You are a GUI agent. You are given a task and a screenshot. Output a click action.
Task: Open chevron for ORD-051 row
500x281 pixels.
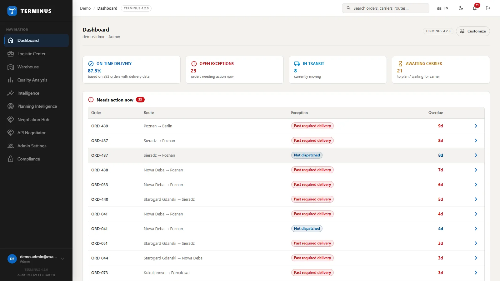click(x=476, y=243)
